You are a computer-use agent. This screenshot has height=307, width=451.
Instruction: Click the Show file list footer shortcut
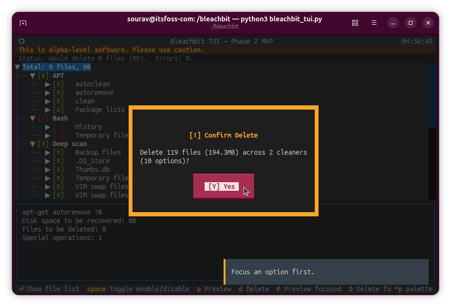(49, 289)
